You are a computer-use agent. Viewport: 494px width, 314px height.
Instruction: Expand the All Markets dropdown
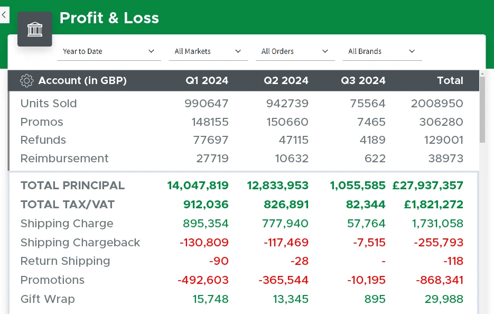[x=208, y=51]
